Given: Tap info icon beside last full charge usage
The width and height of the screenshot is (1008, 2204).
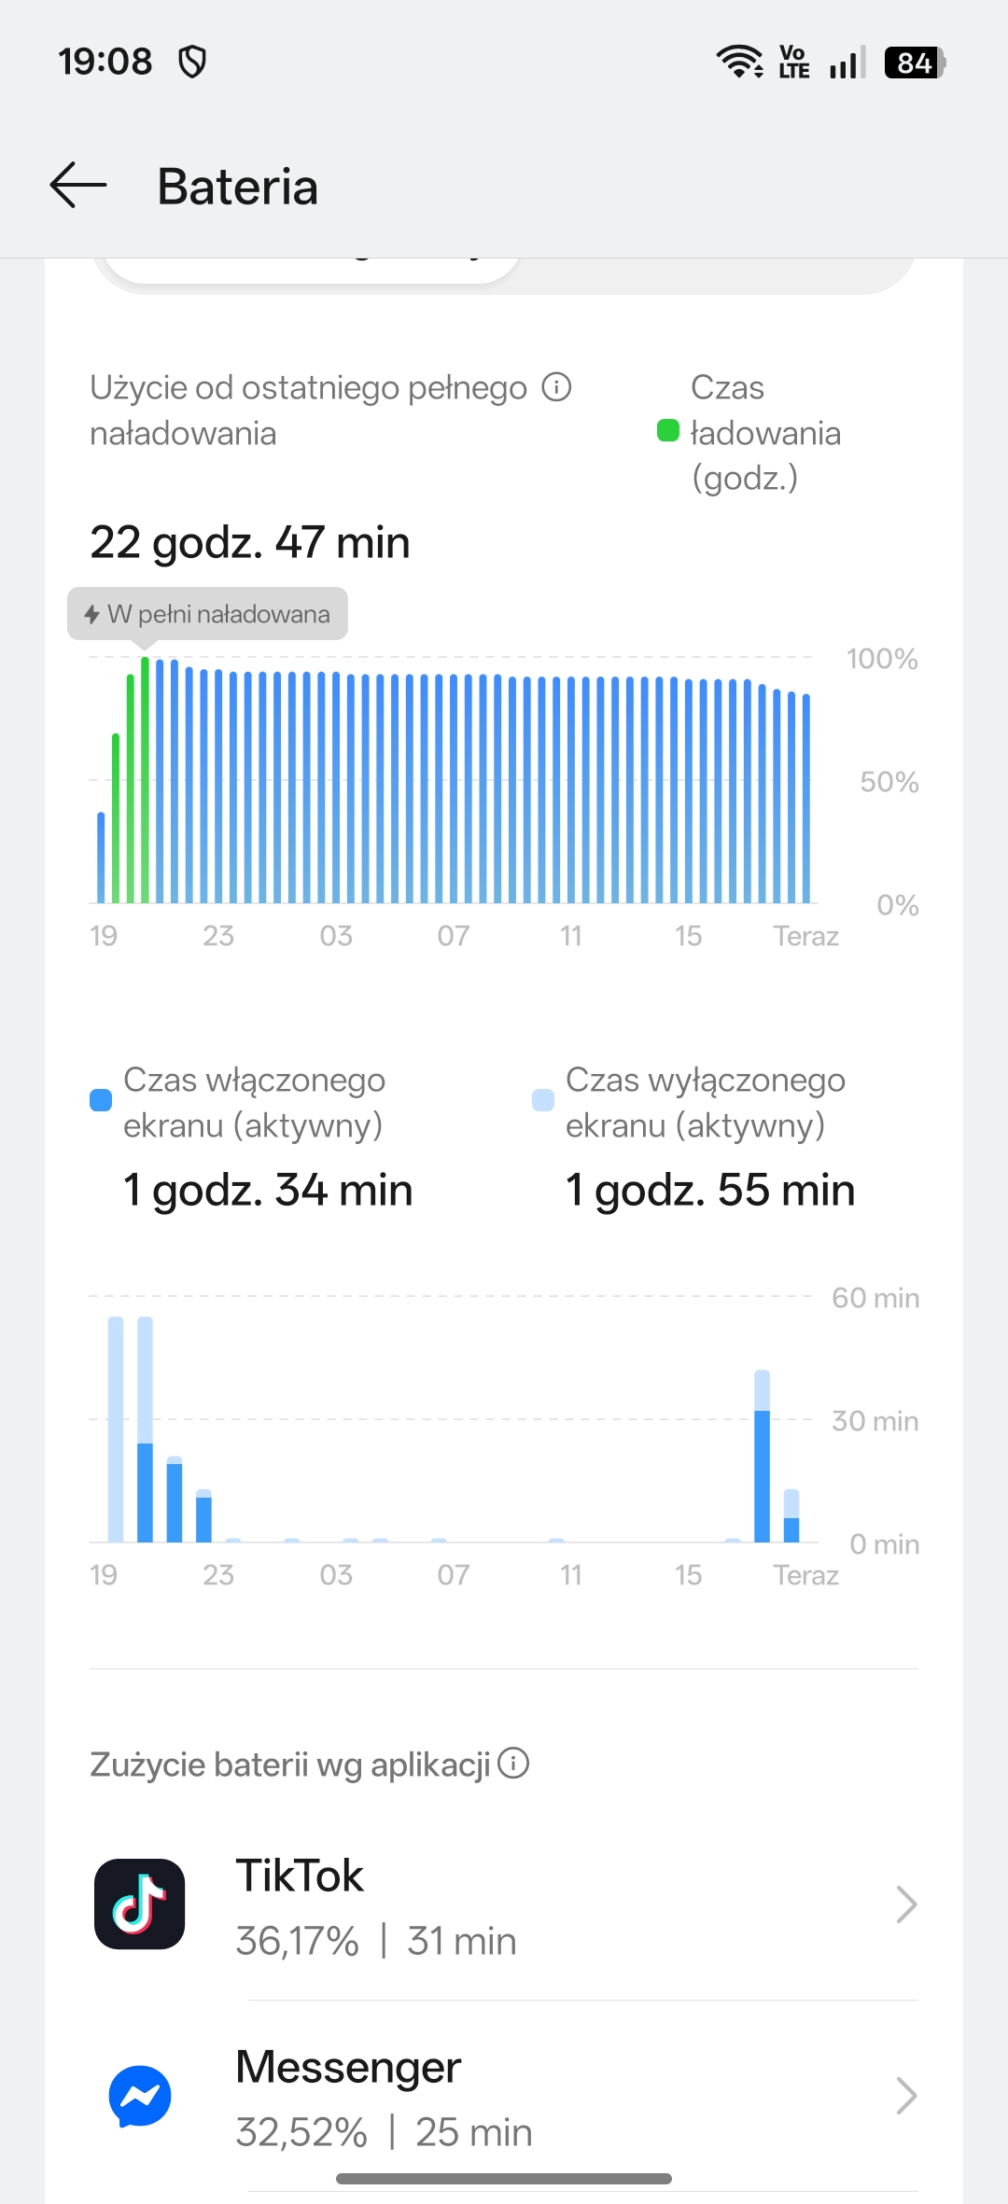Looking at the screenshot, I should click(x=556, y=386).
